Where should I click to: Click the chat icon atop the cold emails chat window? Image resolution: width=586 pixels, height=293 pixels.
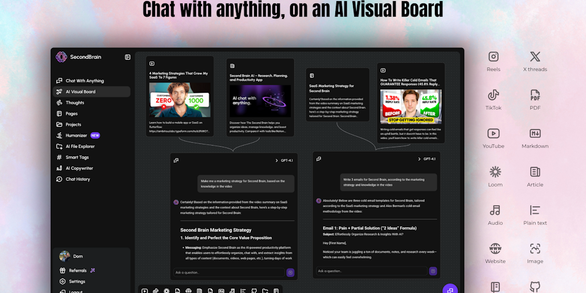pos(319,159)
